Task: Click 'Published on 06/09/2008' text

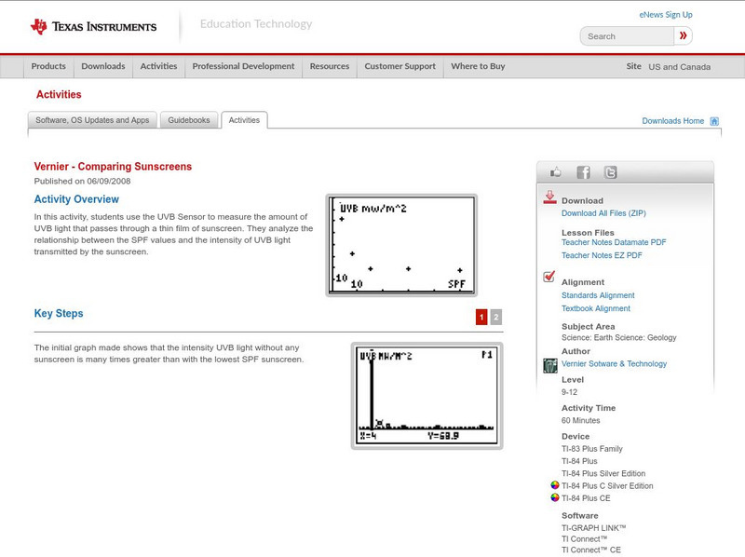Action: (82, 182)
